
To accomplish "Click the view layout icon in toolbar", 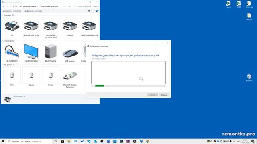I will point(89,11).
